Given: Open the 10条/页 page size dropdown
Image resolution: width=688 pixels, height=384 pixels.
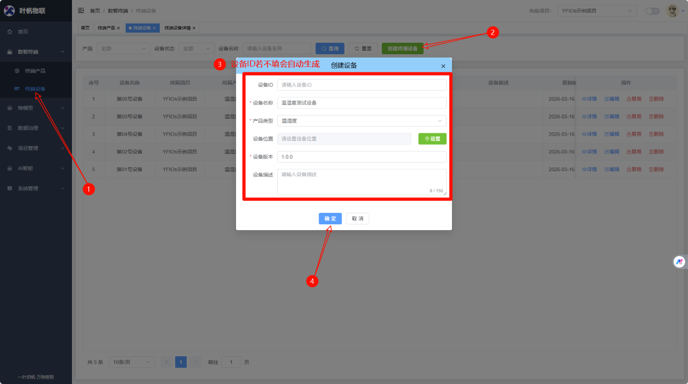Looking at the screenshot, I should [132, 362].
